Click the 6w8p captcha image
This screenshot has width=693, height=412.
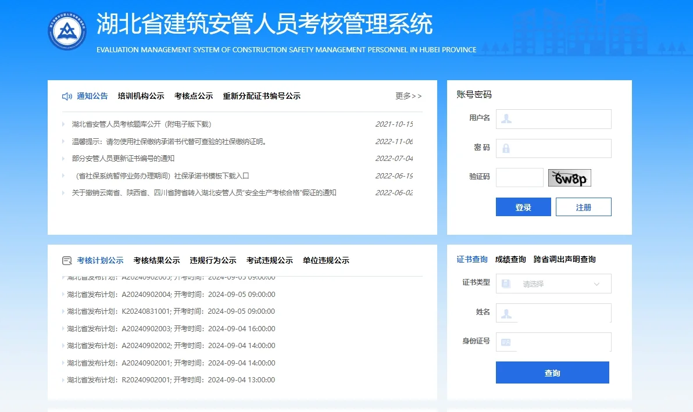click(x=569, y=178)
